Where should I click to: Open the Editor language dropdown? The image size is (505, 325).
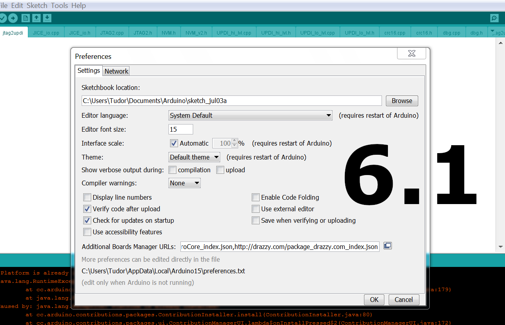click(x=251, y=115)
